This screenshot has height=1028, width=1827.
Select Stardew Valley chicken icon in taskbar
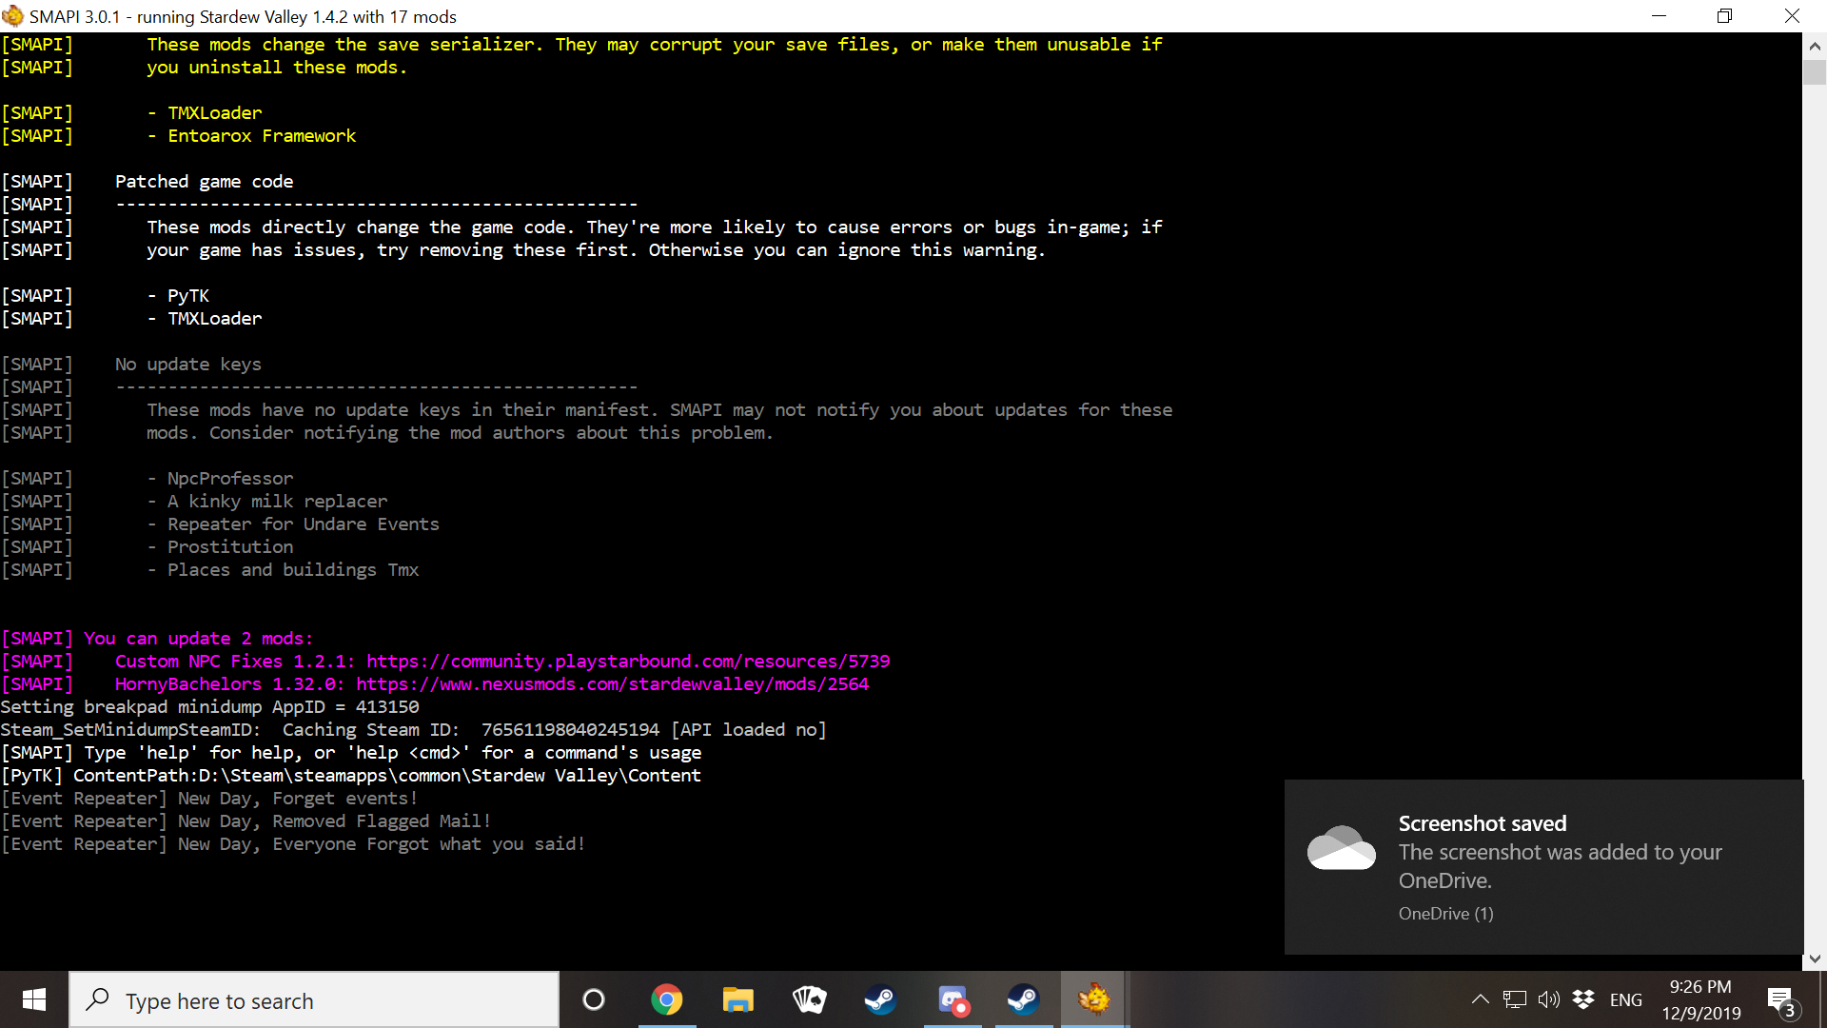(x=1094, y=999)
